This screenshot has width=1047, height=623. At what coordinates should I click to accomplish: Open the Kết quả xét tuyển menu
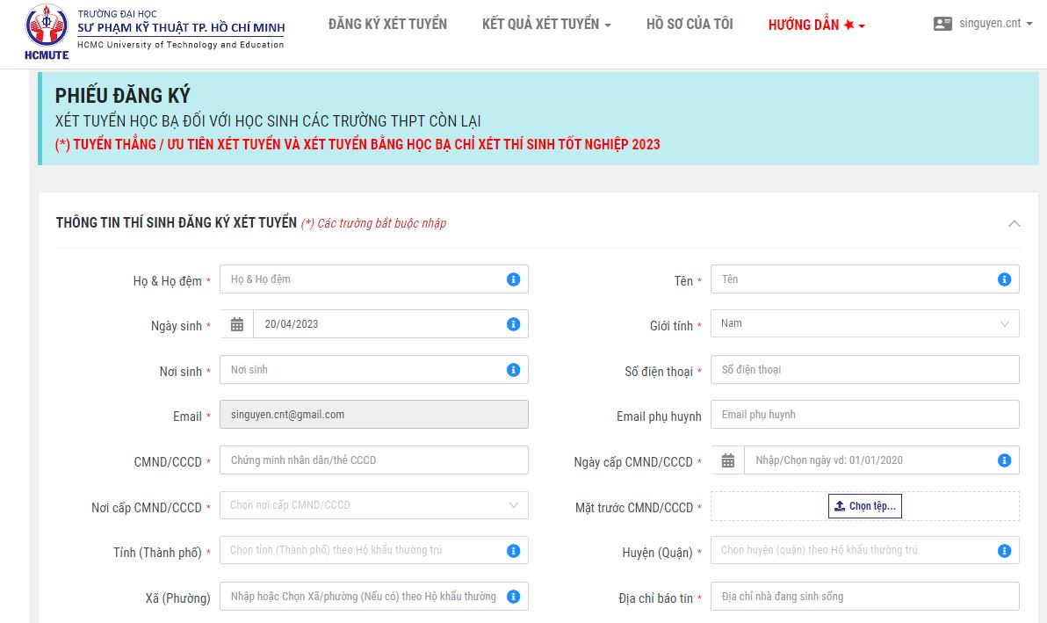point(546,25)
